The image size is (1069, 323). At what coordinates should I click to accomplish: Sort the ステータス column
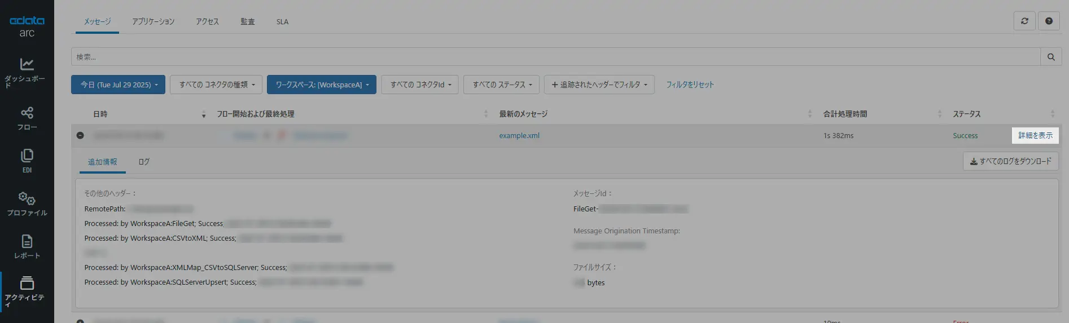click(1053, 114)
